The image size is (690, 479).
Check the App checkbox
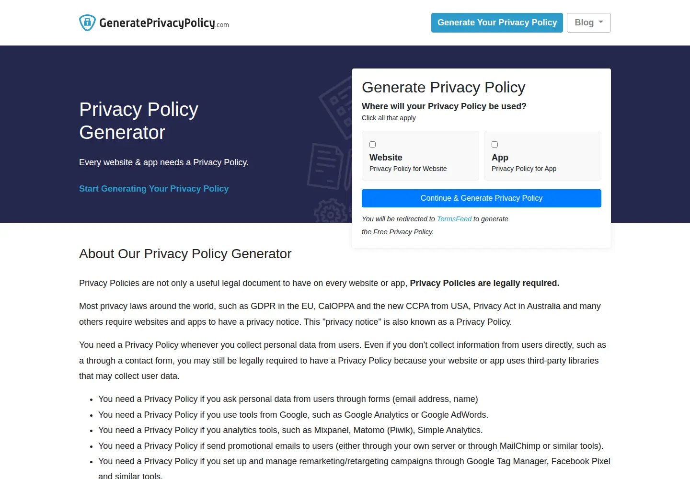click(495, 144)
